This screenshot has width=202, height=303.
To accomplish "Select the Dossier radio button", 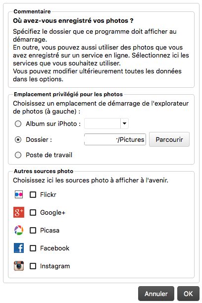I will click(18, 139).
